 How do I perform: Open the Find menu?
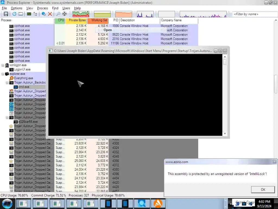(x=55, y=8)
